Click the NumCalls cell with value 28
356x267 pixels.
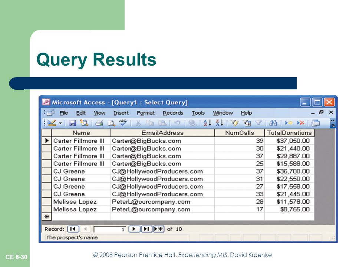click(x=240, y=202)
